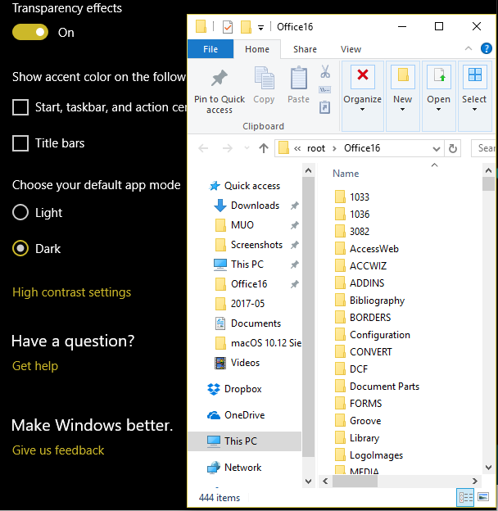Viewport: 498px width, 511px height.
Task: Click Give us feedback link
Action: pyautogui.click(x=58, y=450)
